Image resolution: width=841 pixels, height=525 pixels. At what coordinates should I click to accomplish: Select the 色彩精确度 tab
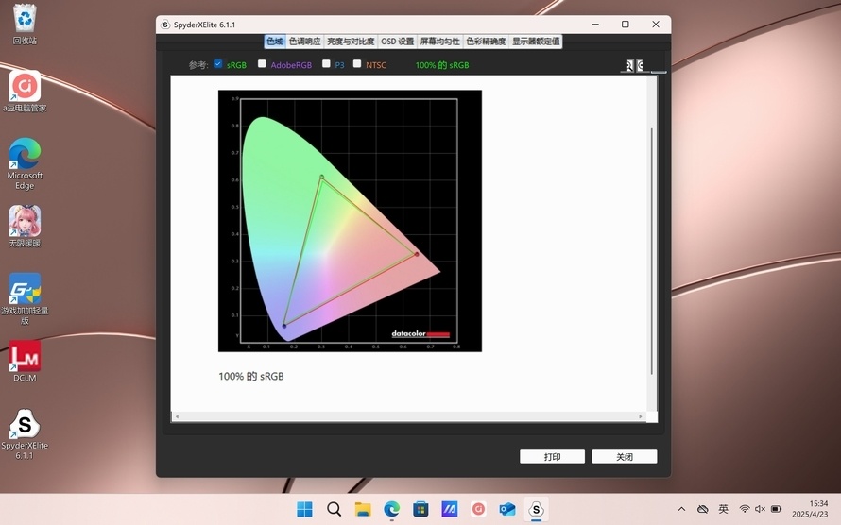[486, 42]
